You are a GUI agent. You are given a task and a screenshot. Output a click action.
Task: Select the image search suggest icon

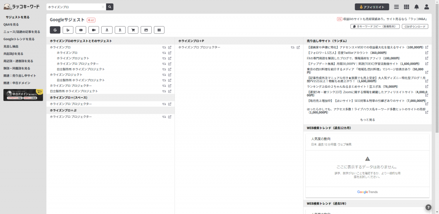(x=146, y=30)
